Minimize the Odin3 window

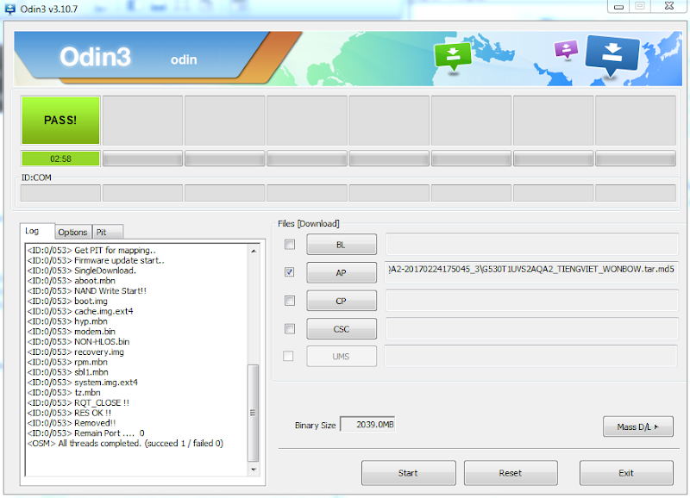[x=618, y=6]
